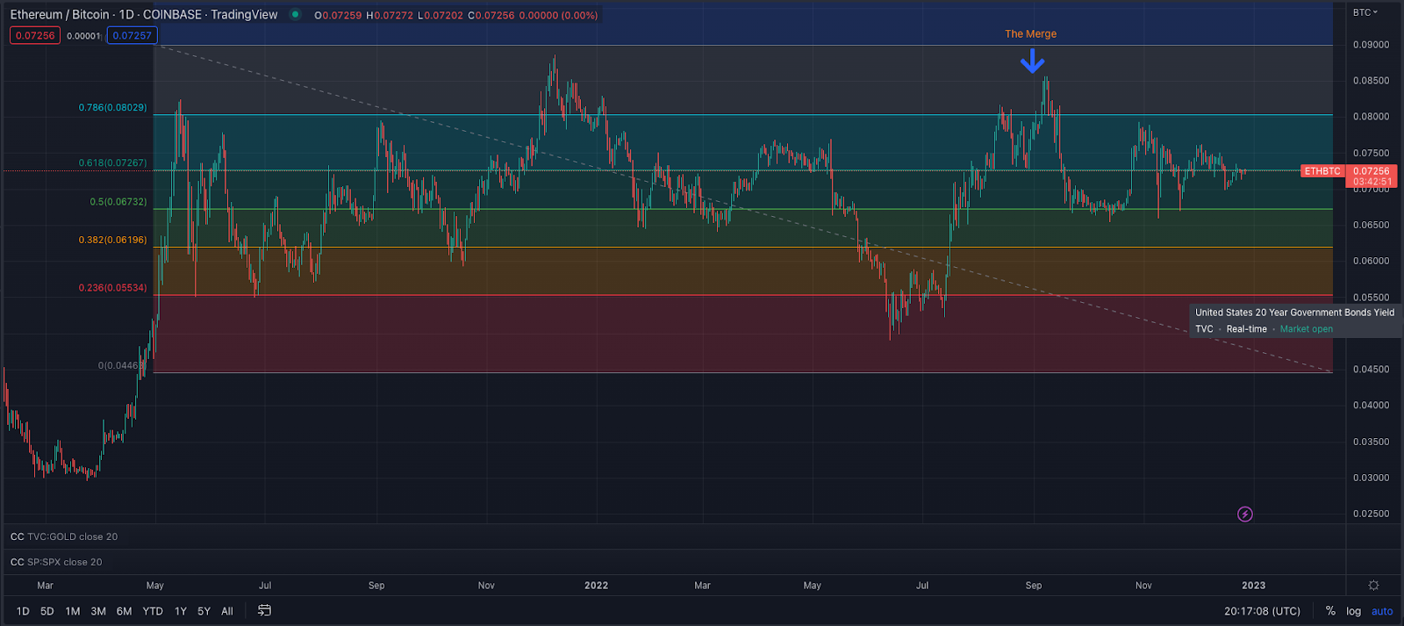Click United States 20 Year Government Bonds Yield tooltip
Image resolution: width=1404 pixels, height=626 pixels.
[x=1294, y=320]
